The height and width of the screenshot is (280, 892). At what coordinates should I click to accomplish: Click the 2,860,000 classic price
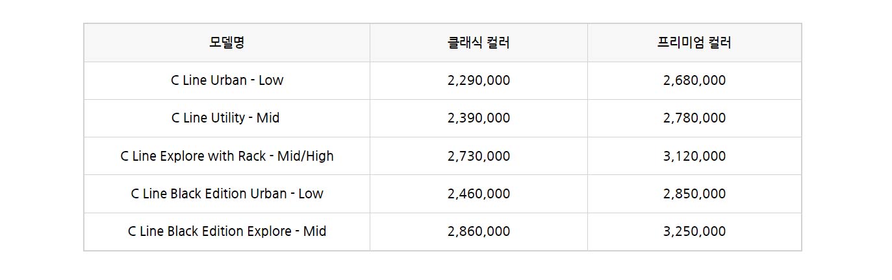pyautogui.click(x=479, y=231)
